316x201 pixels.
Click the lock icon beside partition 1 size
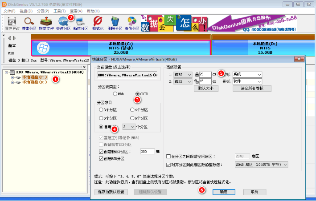click(x=197, y=75)
